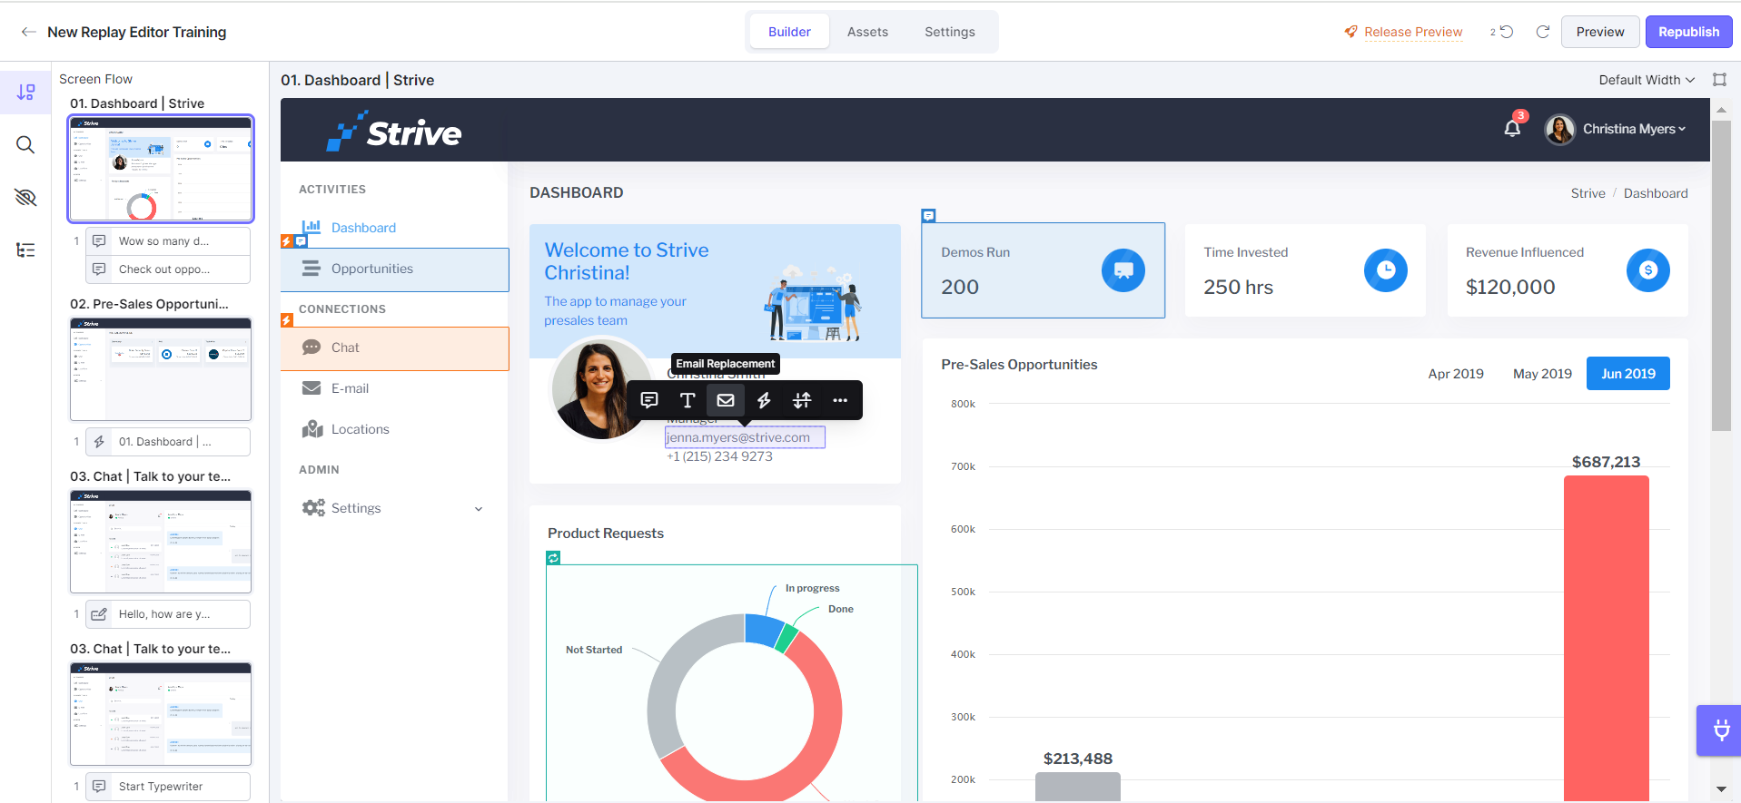Click the undo icon in top bar

1506,32
